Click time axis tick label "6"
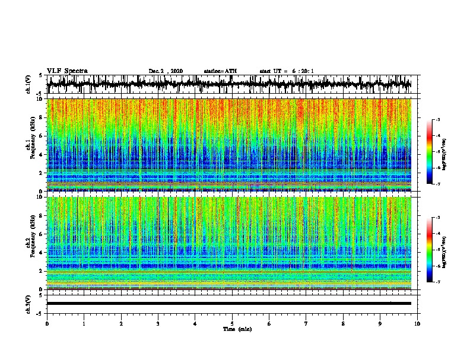Image resolution: width=470 pixels, height=363 pixels. [269, 323]
